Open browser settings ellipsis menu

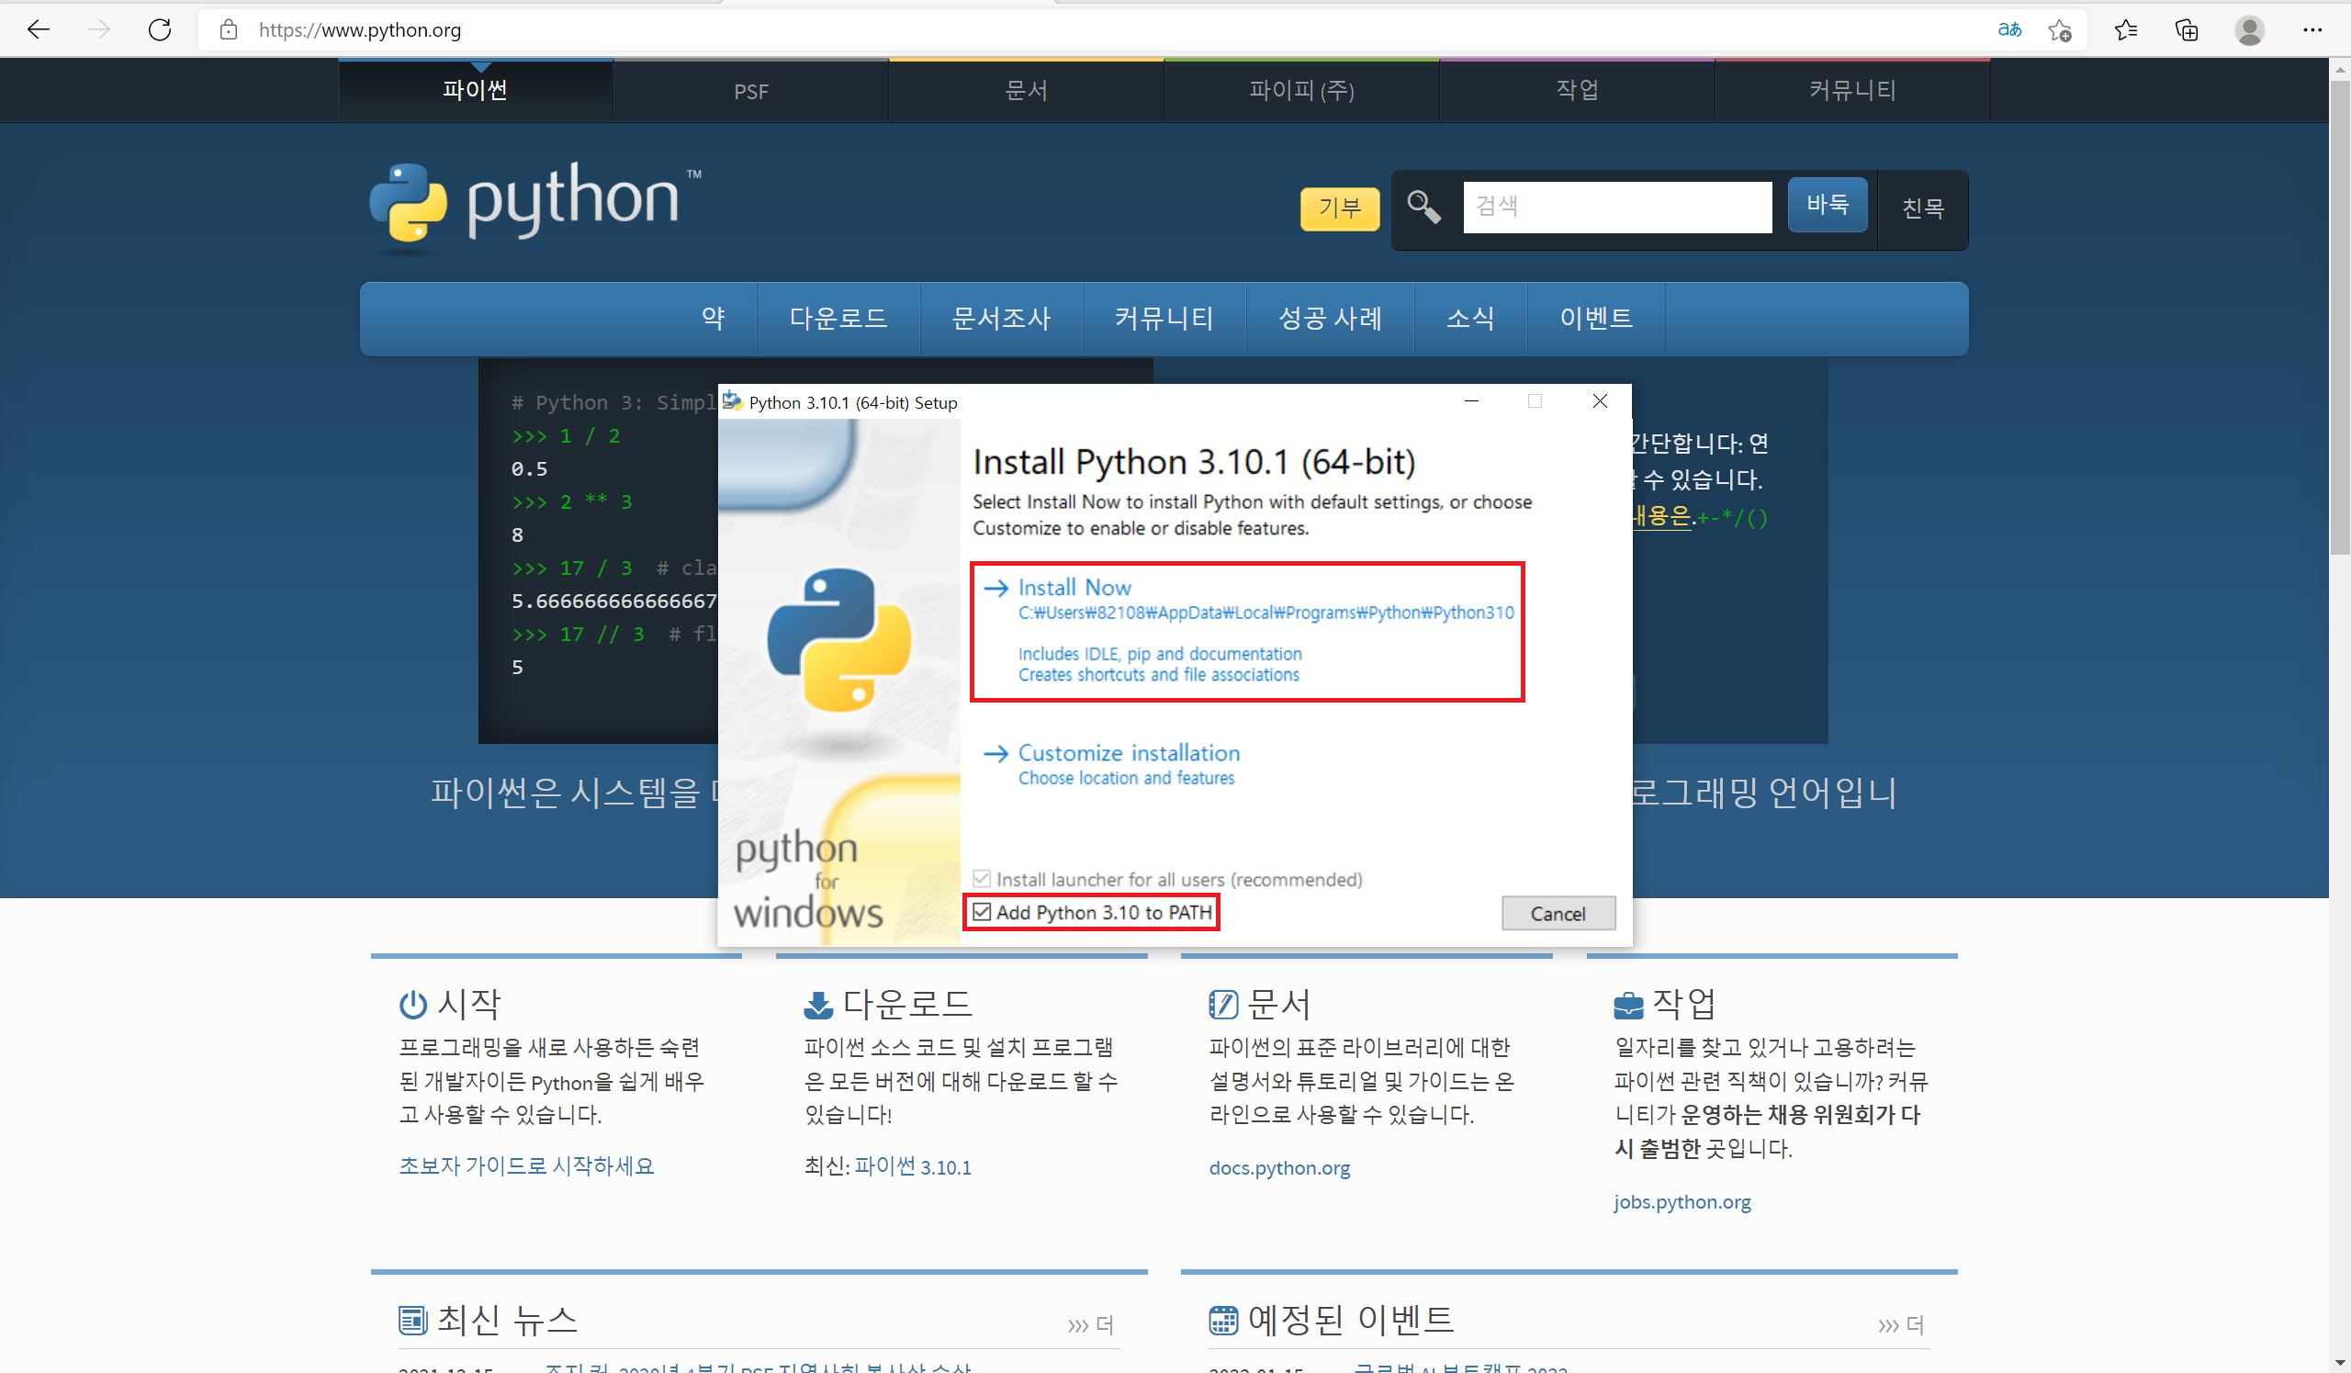coord(2312,29)
